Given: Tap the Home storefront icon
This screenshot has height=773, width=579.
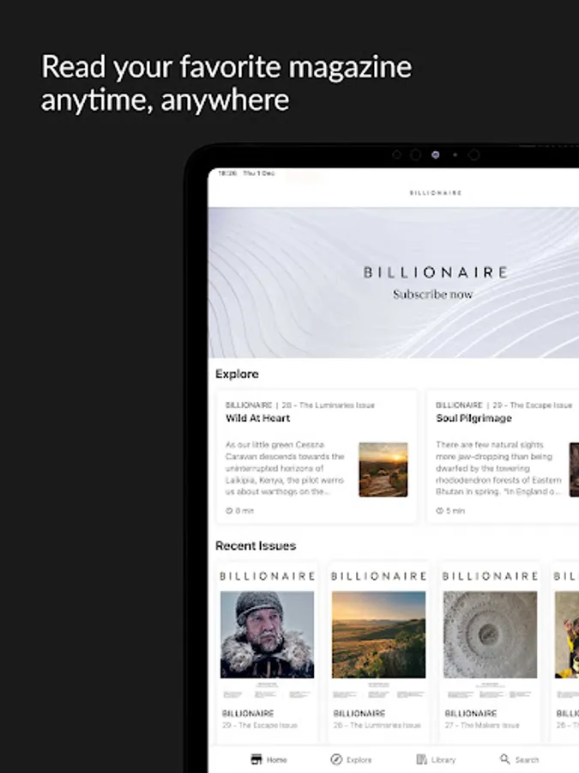Looking at the screenshot, I should point(256,759).
